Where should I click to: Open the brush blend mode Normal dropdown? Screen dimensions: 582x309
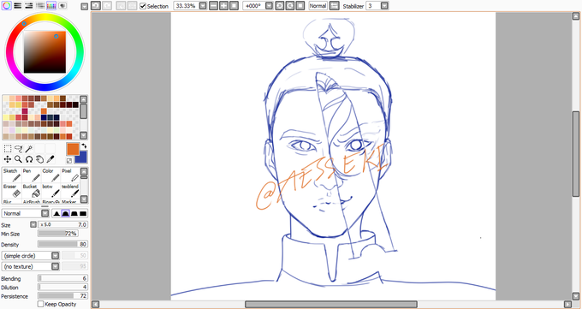(26, 213)
